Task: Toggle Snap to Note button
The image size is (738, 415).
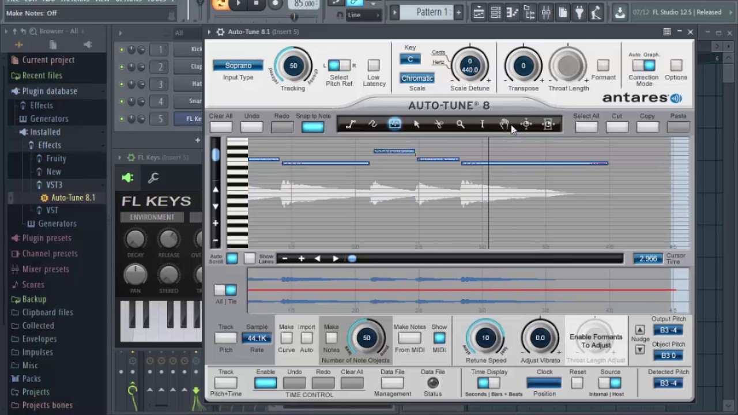Action: pos(312,127)
